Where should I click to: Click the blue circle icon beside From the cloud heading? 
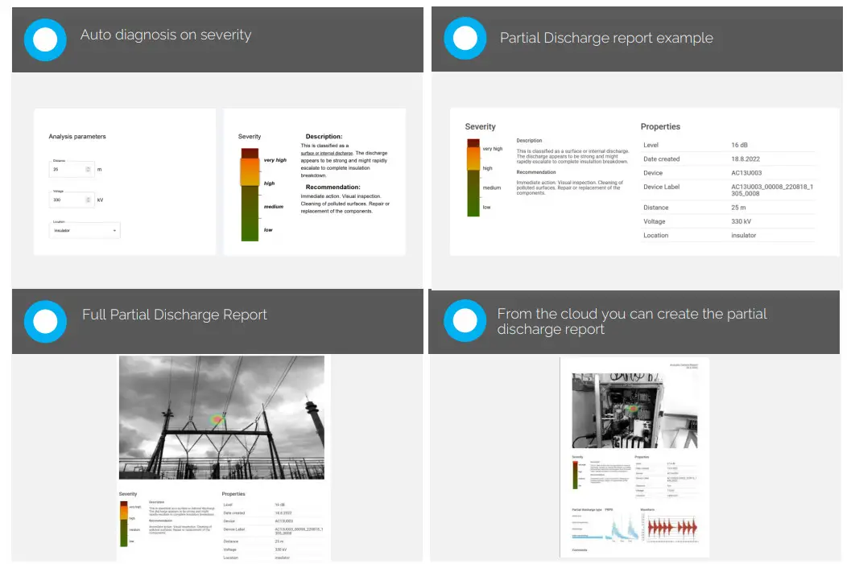coord(465,320)
